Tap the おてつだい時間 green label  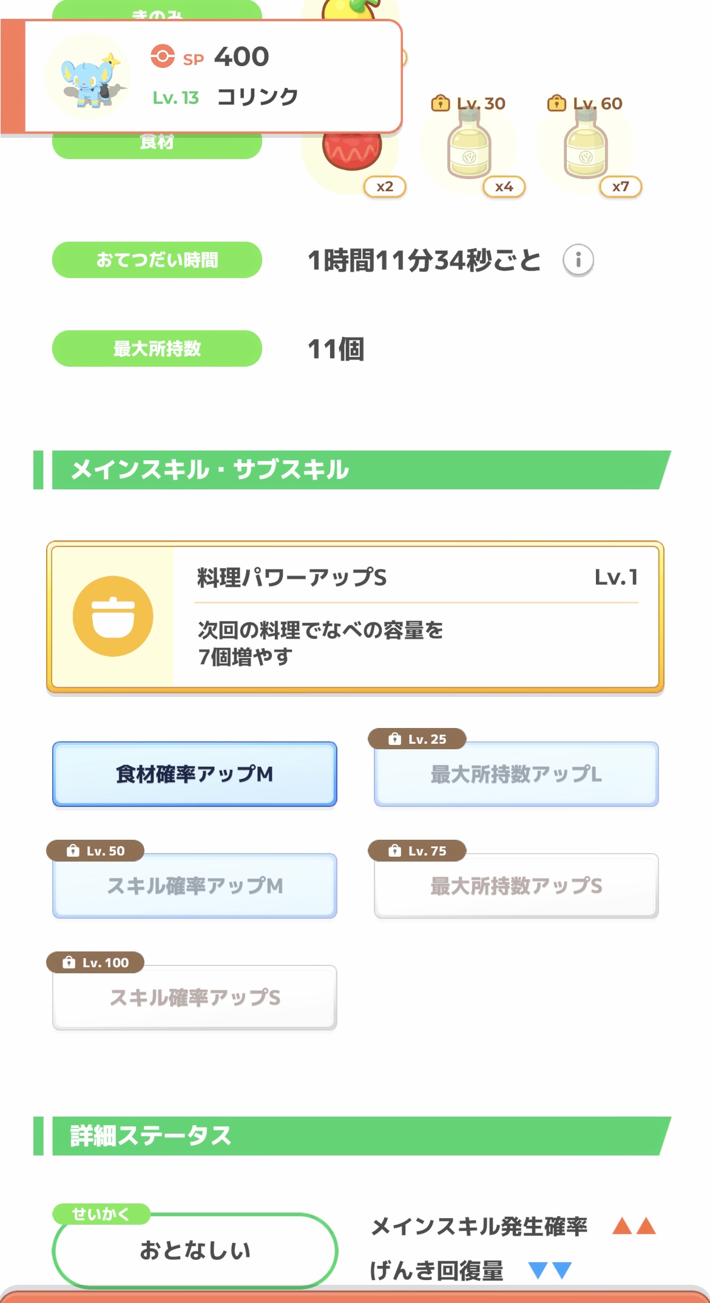tap(157, 260)
